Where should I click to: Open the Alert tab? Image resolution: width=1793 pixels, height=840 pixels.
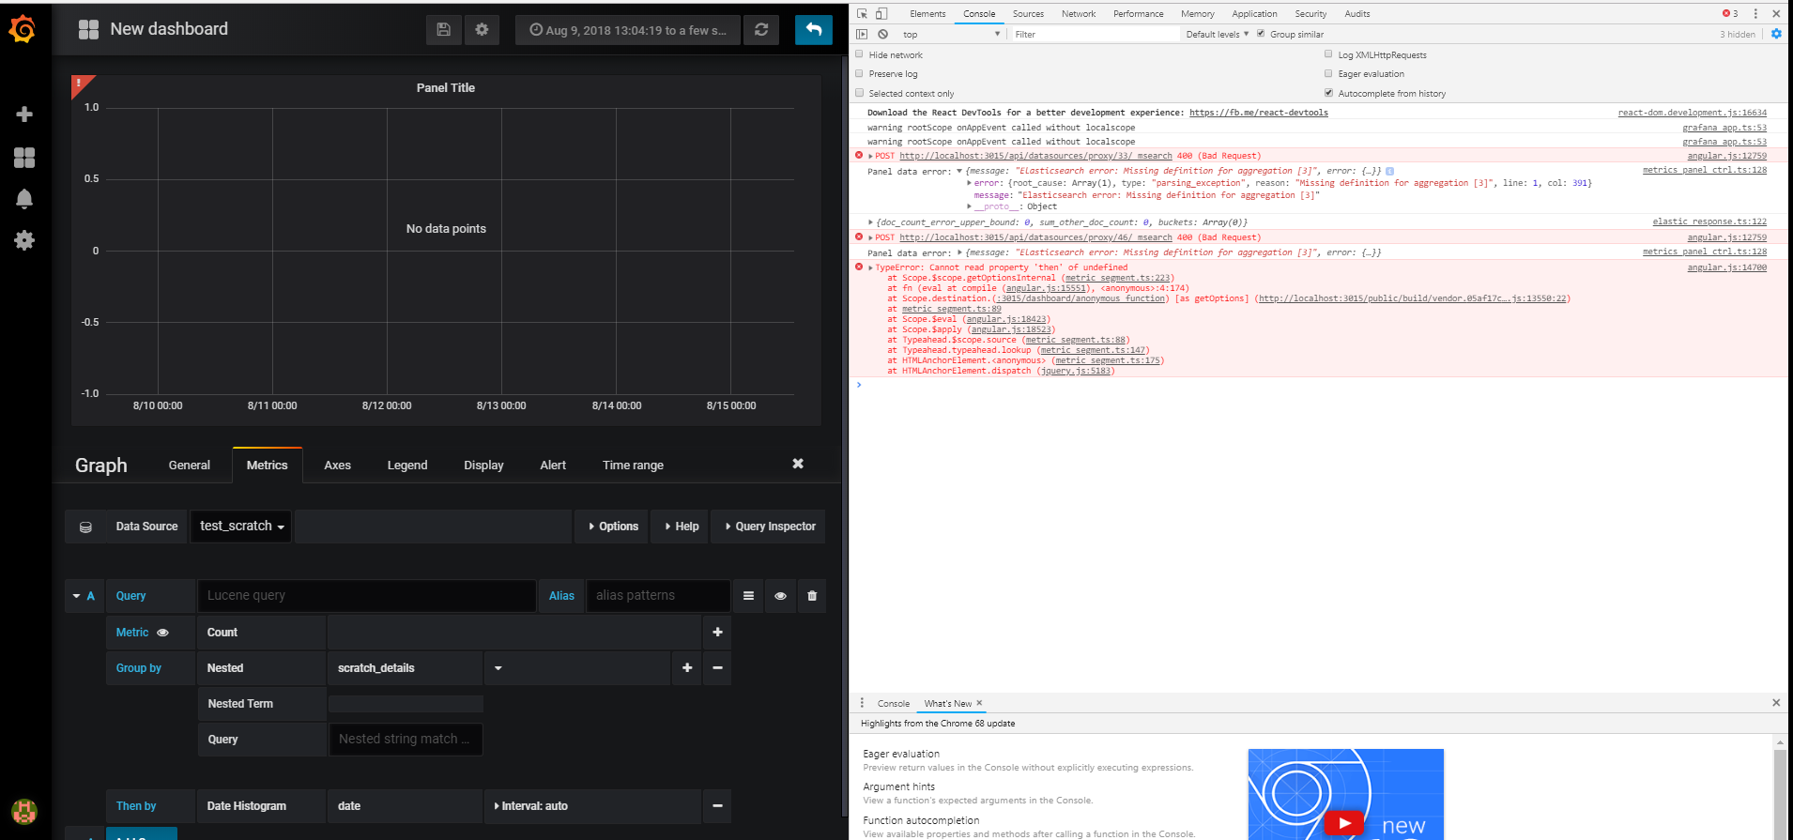(553, 466)
